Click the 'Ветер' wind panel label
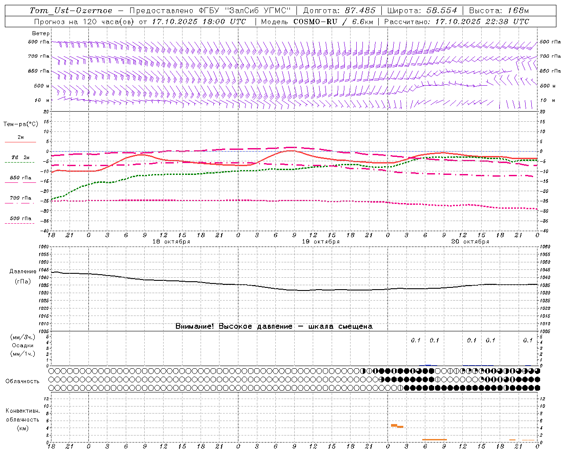Image resolution: width=563 pixels, height=450 pixels. (x=40, y=33)
